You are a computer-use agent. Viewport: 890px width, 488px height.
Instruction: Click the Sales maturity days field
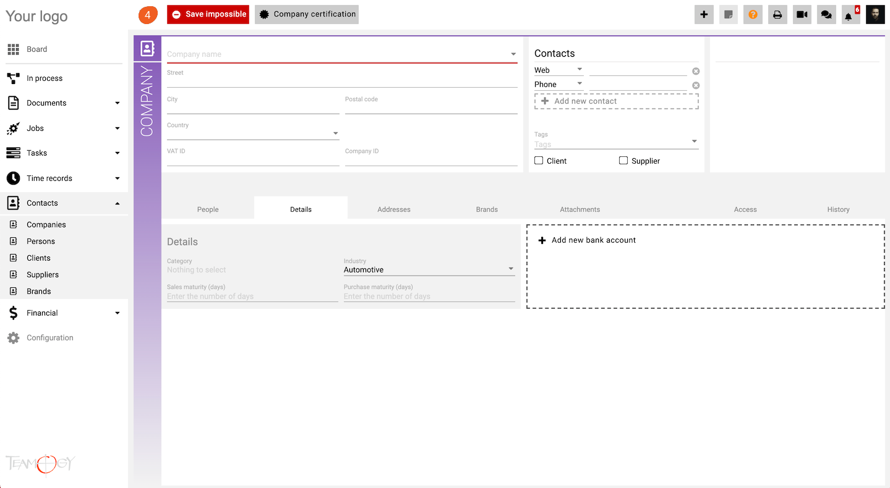point(252,297)
